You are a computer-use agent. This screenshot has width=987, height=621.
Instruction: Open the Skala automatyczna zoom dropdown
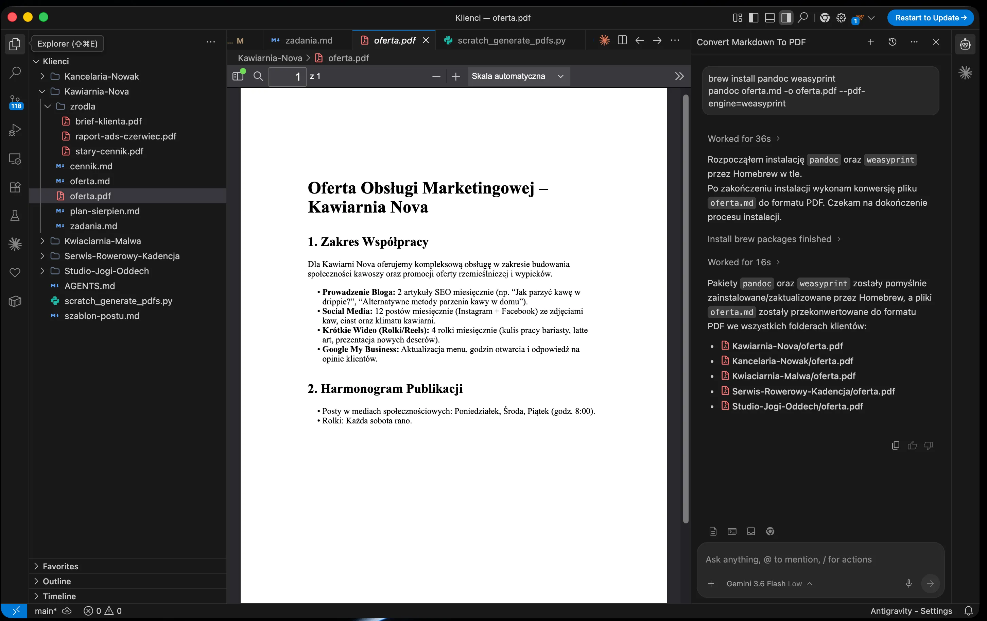click(x=518, y=76)
